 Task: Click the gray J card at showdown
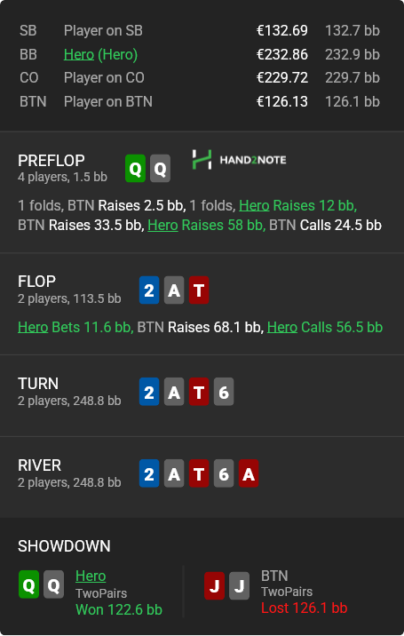click(240, 585)
